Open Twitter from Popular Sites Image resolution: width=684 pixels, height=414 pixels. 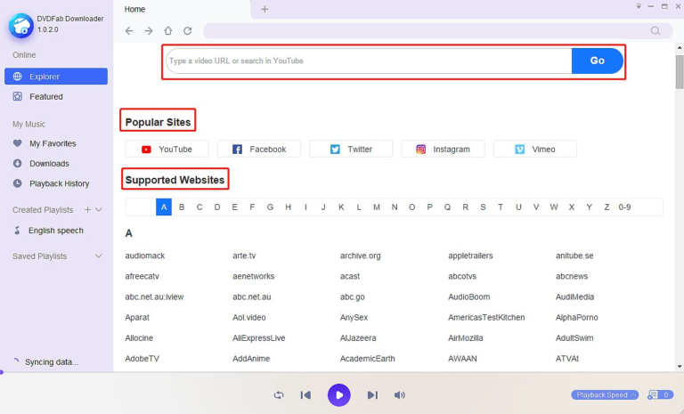pyautogui.click(x=351, y=150)
